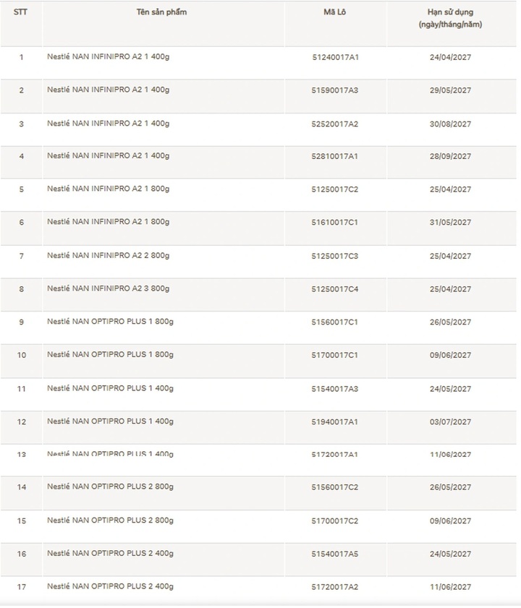The height and width of the screenshot is (608, 521).
Task: Click lot code 51560017C1
Action: [x=334, y=322]
